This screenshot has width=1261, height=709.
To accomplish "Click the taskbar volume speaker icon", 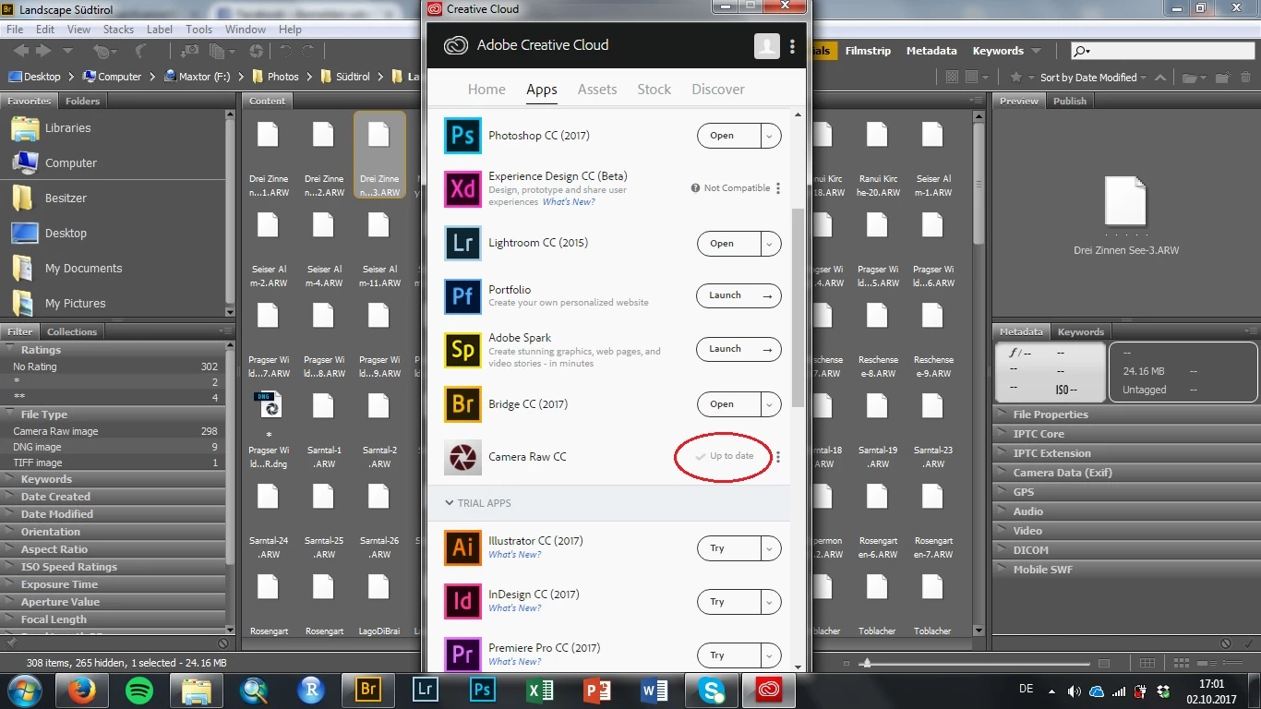I will click(x=1074, y=691).
